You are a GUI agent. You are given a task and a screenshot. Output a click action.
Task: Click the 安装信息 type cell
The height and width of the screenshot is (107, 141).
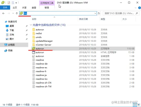pyautogui.click(x=105, y=56)
